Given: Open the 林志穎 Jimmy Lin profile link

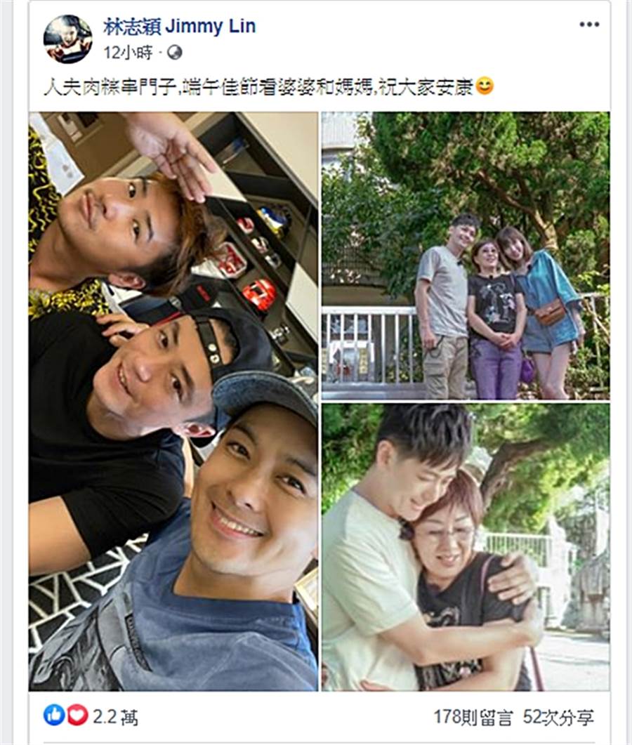Looking at the screenshot, I should (180, 26).
